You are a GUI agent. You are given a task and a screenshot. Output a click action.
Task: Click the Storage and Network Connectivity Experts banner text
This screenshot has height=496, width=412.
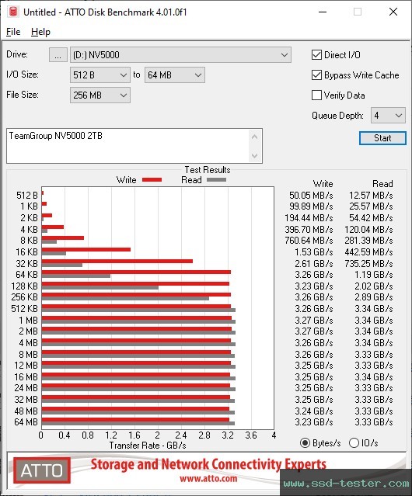click(208, 464)
